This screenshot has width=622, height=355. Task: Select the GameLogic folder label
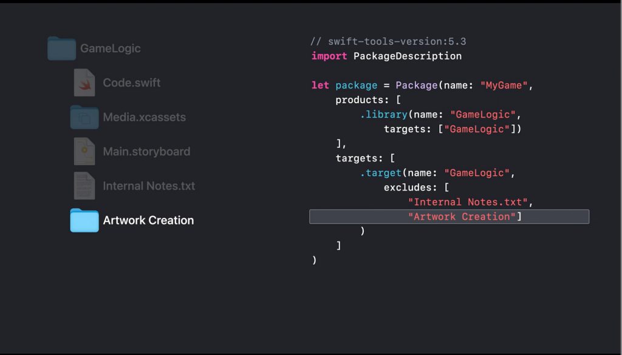pyautogui.click(x=111, y=49)
